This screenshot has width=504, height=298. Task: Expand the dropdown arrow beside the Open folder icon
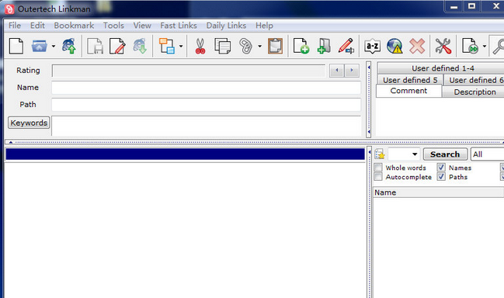click(x=54, y=47)
